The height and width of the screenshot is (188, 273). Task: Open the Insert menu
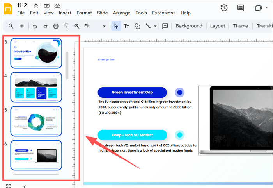(x=65, y=13)
